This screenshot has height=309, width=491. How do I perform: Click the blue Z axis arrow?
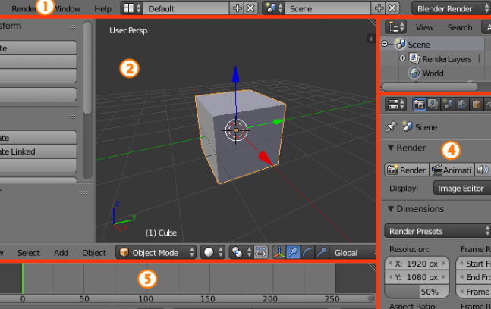pyautogui.click(x=235, y=74)
